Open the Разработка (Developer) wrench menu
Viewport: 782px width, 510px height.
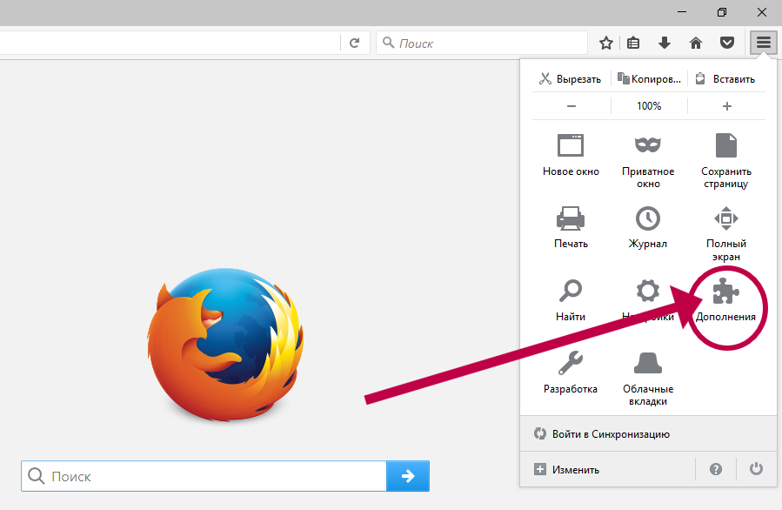tap(571, 363)
